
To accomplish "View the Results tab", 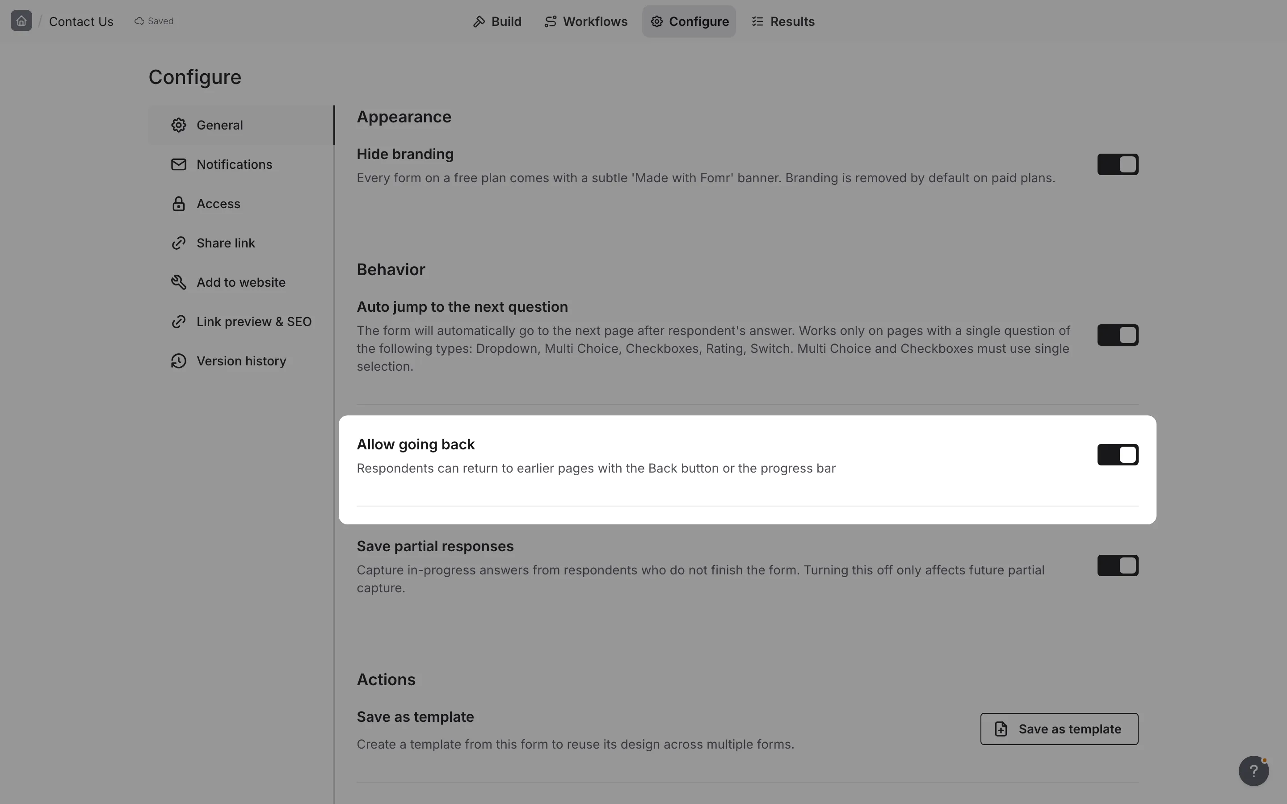I will [783, 21].
